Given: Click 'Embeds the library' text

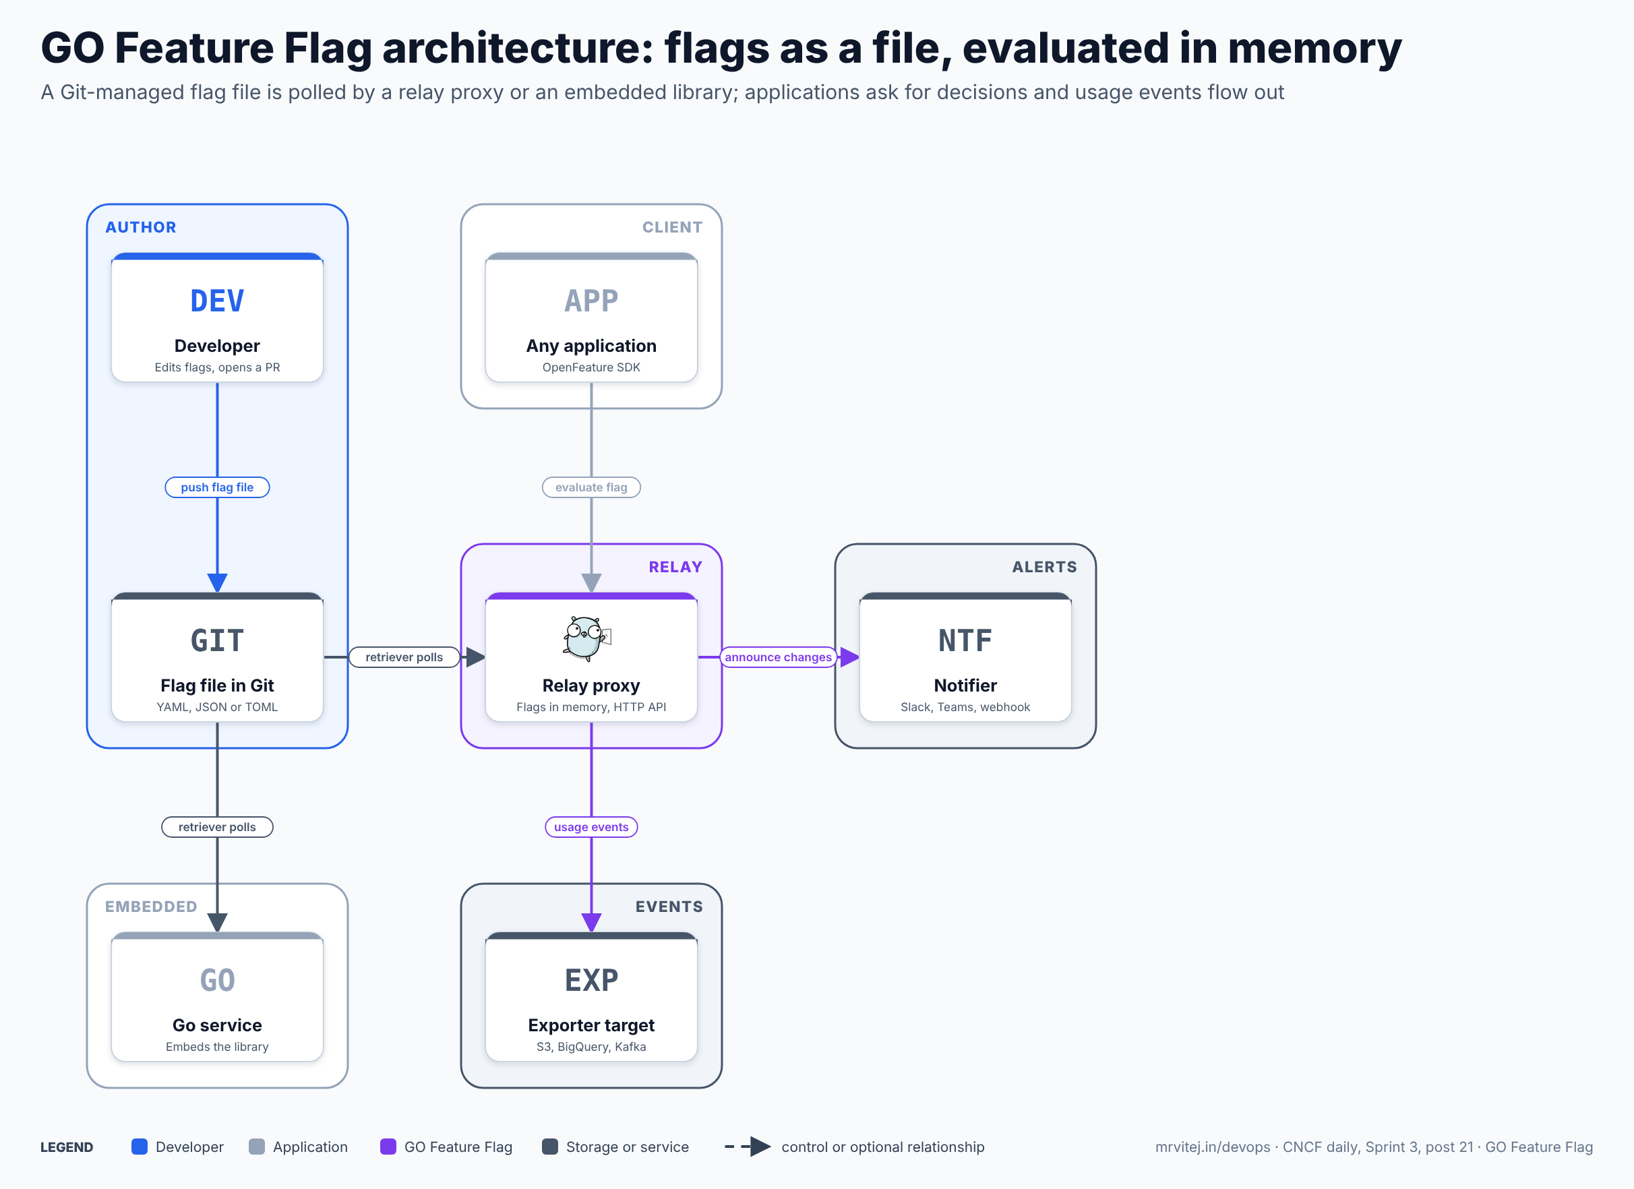Looking at the screenshot, I should pos(217,1047).
